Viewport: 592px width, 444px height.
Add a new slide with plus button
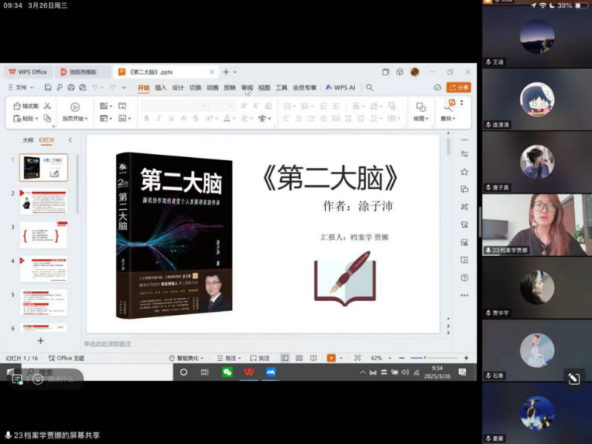point(40,341)
